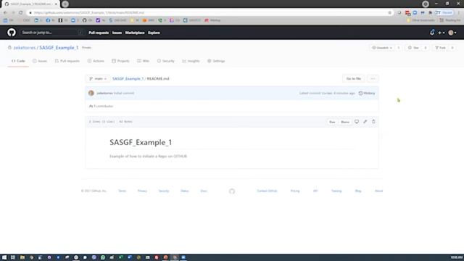The image size is (464, 261).
Task: Expand the main branch selector dropdown
Action: point(98,79)
